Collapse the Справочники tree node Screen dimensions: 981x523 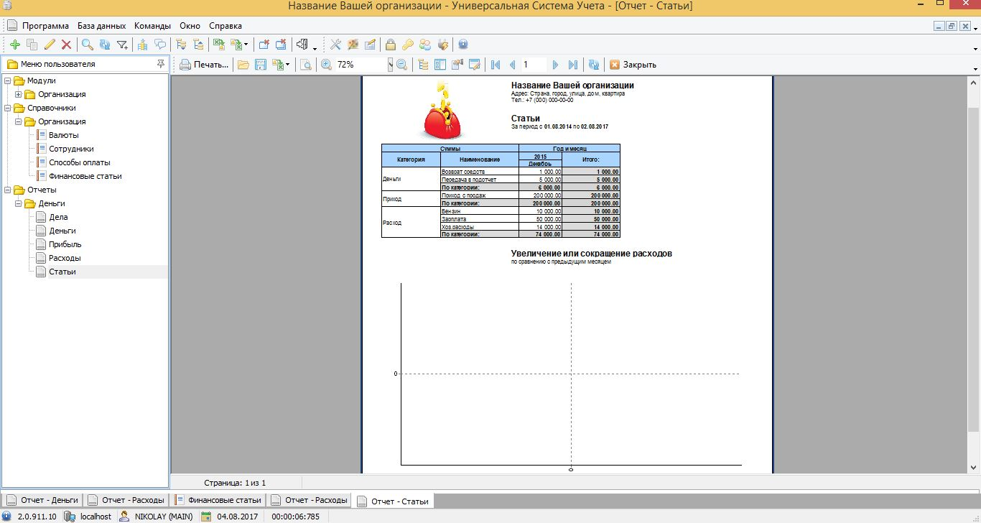(7, 108)
